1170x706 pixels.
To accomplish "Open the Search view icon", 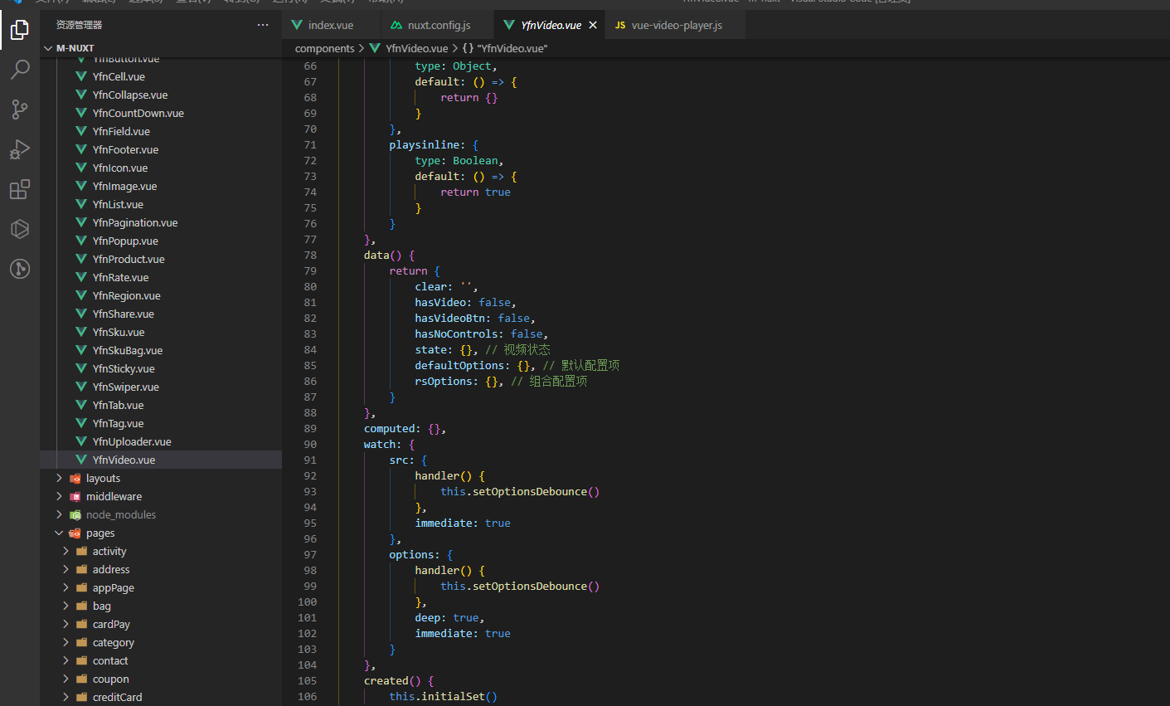I will [20, 70].
